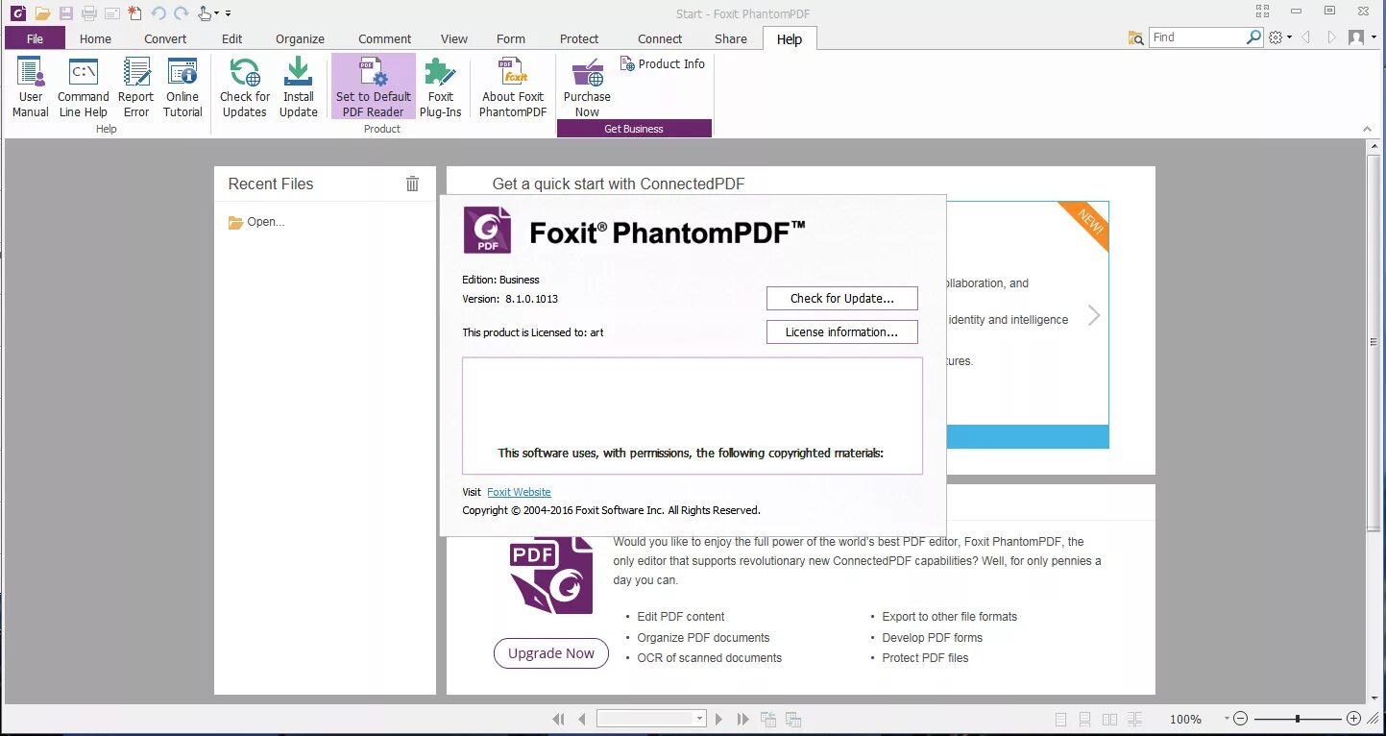Switch to the View tab
The image size is (1386, 736).
(454, 38)
